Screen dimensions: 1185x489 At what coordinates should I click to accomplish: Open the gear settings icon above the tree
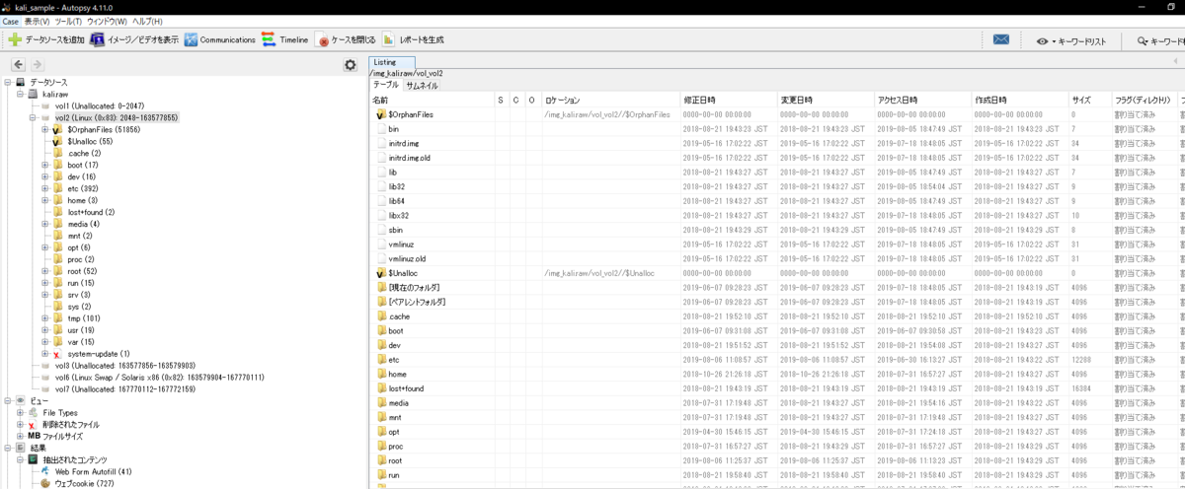coord(350,65)
